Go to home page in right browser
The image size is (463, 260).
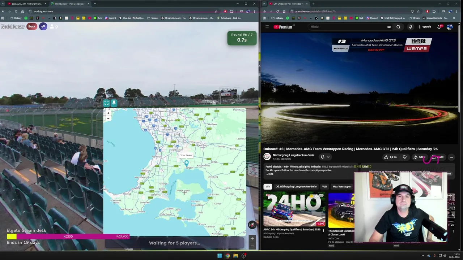(284, 11)
